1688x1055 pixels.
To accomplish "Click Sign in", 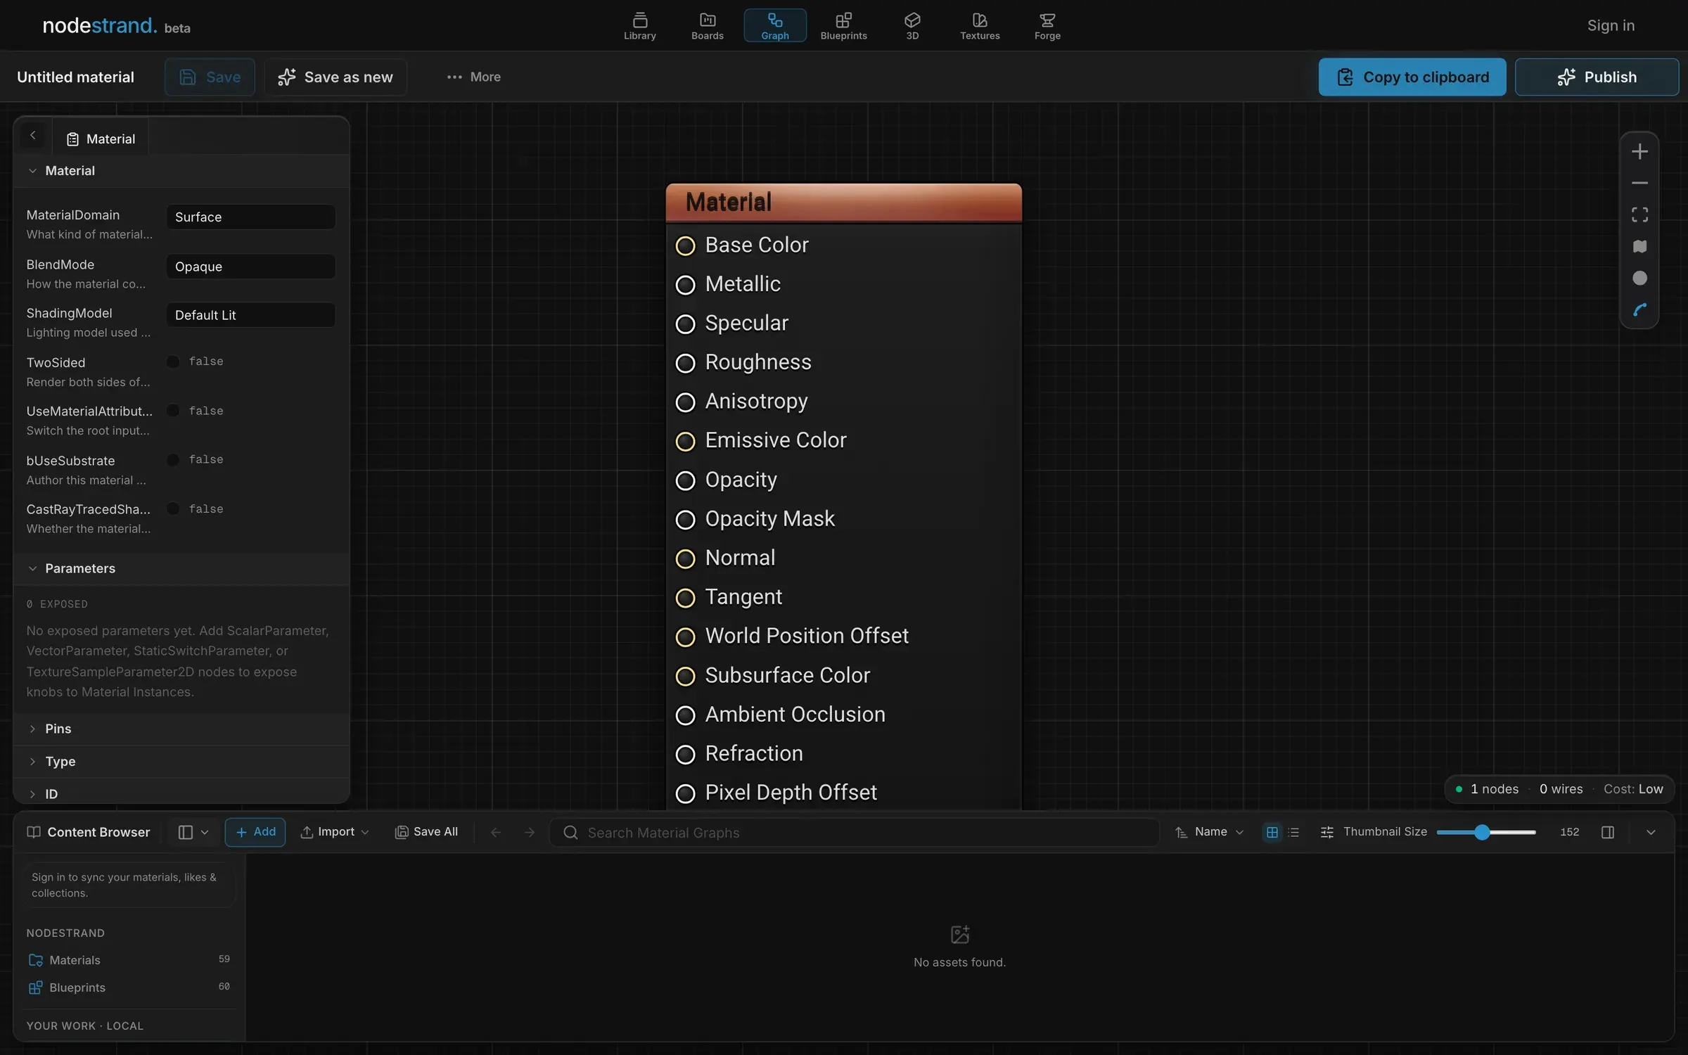I will pyautogui.click(x=1611, y=26).
